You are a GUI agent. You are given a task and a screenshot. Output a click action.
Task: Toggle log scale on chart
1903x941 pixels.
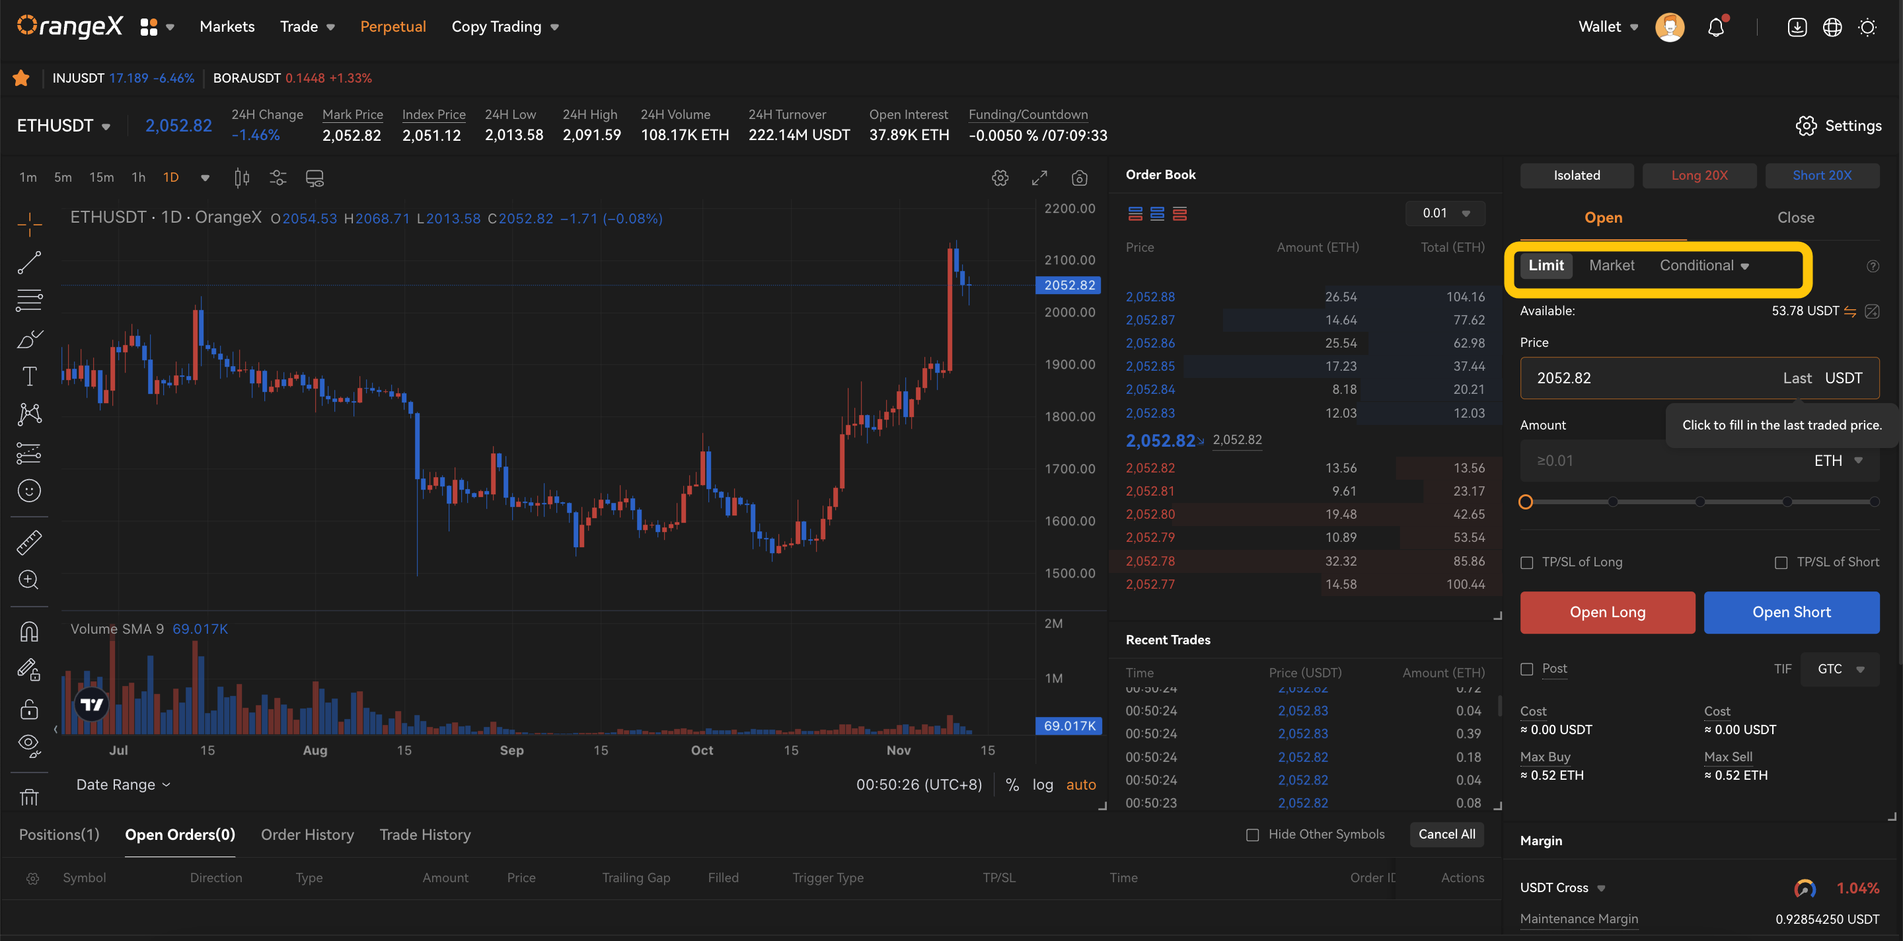click(x=1043, y=785)
